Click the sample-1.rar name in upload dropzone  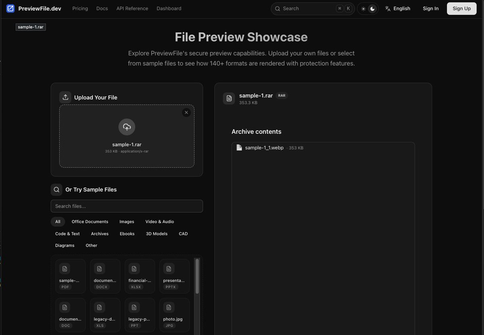pos(127,144)
